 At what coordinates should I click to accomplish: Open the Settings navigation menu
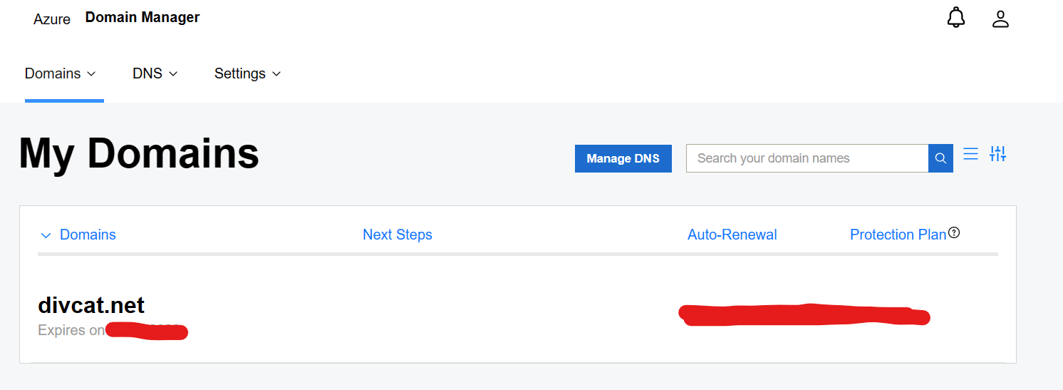[240, 73]
